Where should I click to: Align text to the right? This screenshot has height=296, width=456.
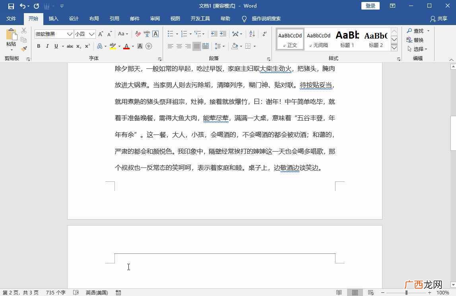188,46
